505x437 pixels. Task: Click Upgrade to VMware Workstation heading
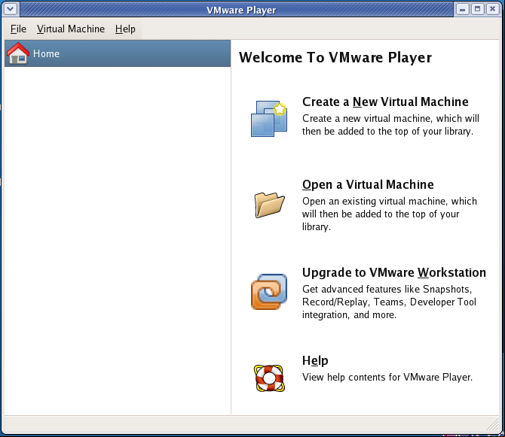click(x=394, y=272)
